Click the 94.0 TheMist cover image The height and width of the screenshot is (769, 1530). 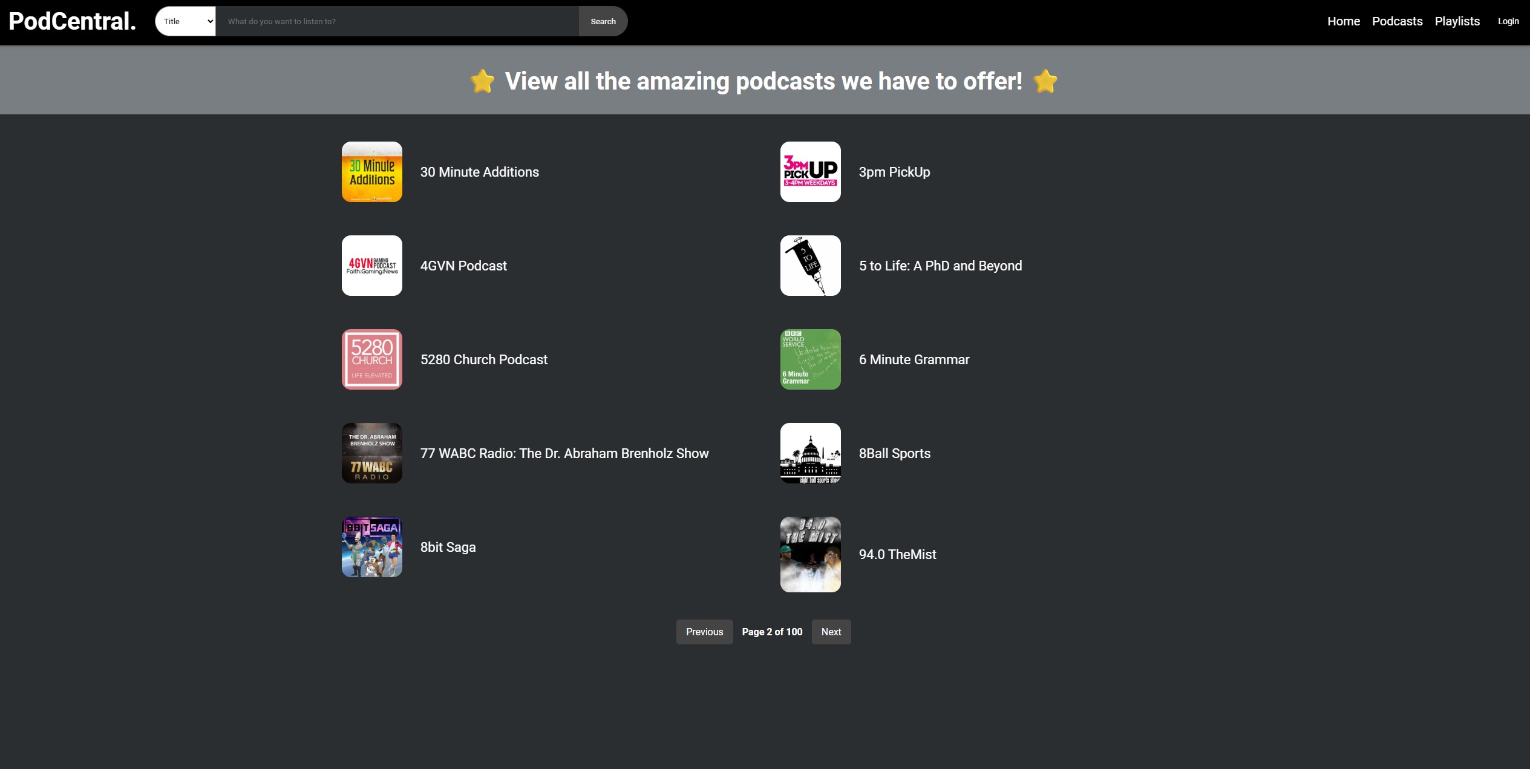(810, 554)
